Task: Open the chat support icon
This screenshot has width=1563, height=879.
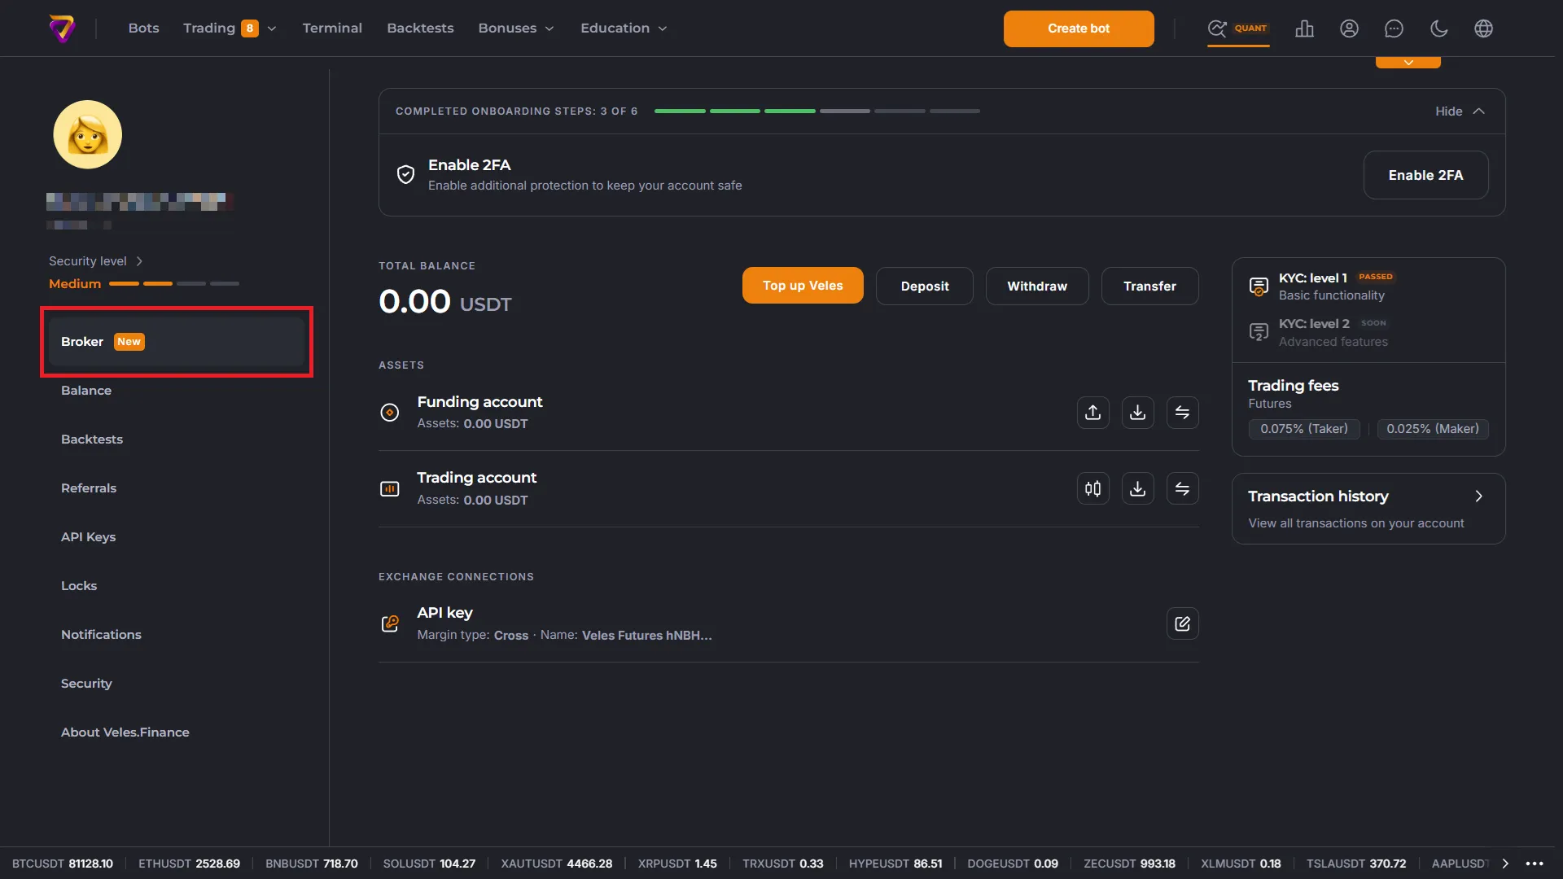Action: (x=1394, y=28)
